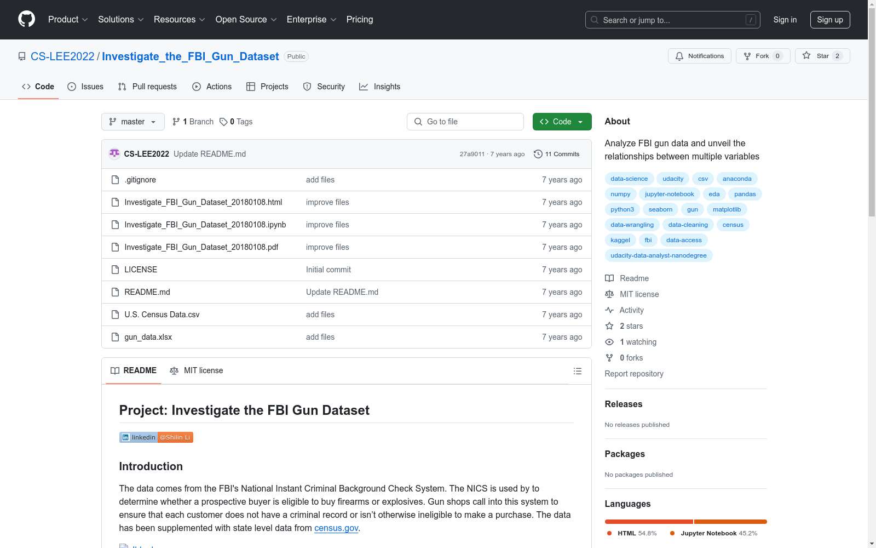This screenshot has height=548, width=876.
Task: Open the Pricing page
Action: pos(360,19)
